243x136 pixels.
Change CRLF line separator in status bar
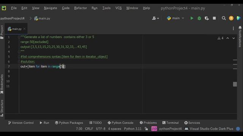(89, 129)
